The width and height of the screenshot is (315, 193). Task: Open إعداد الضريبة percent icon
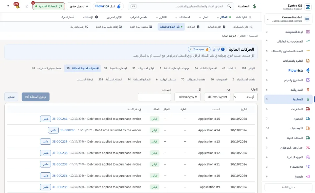coord(86,27)
